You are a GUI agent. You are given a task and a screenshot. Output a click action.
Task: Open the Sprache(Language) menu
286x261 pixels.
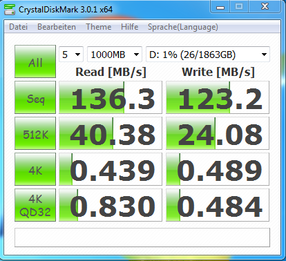point(183,27)
